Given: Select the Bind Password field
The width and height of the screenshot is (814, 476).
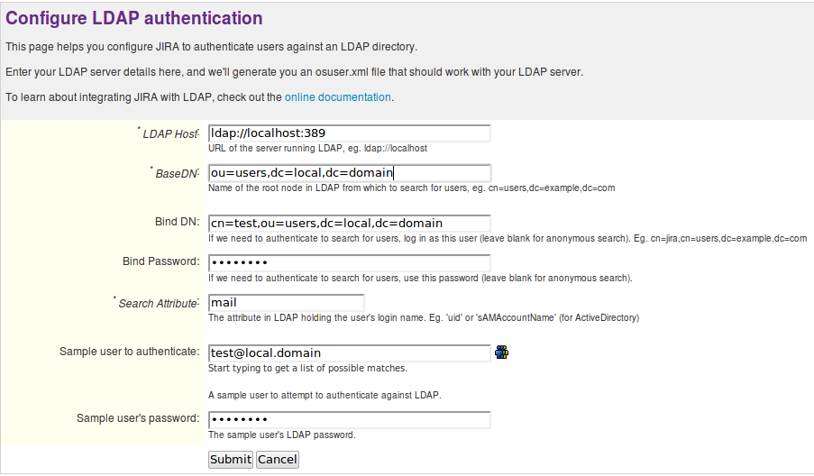Looking at the screenshot, I should (x=349, y=262).
